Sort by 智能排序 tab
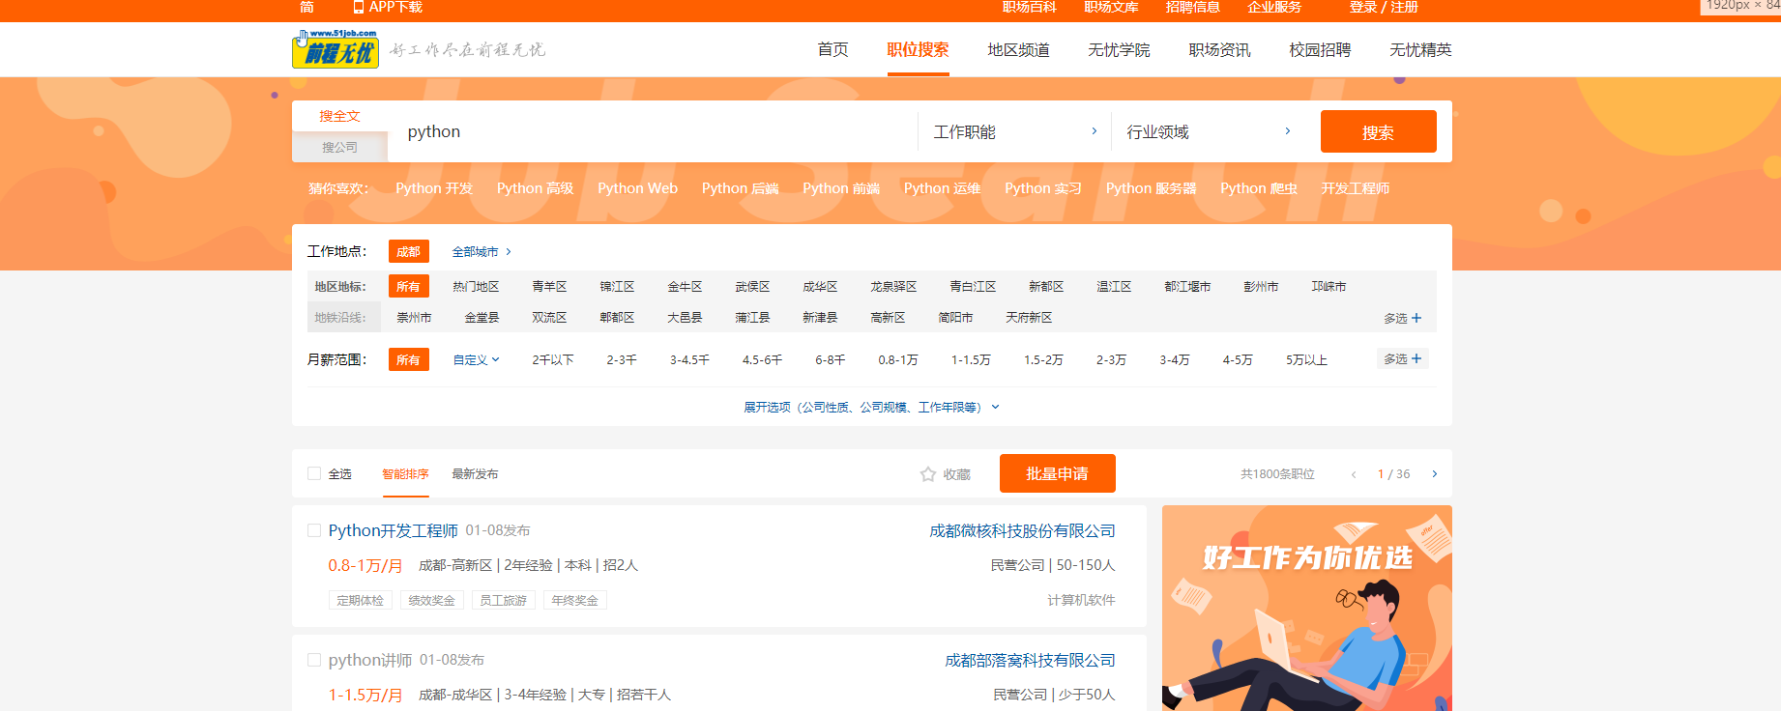The image size is (1781, 711). (405, 473)
